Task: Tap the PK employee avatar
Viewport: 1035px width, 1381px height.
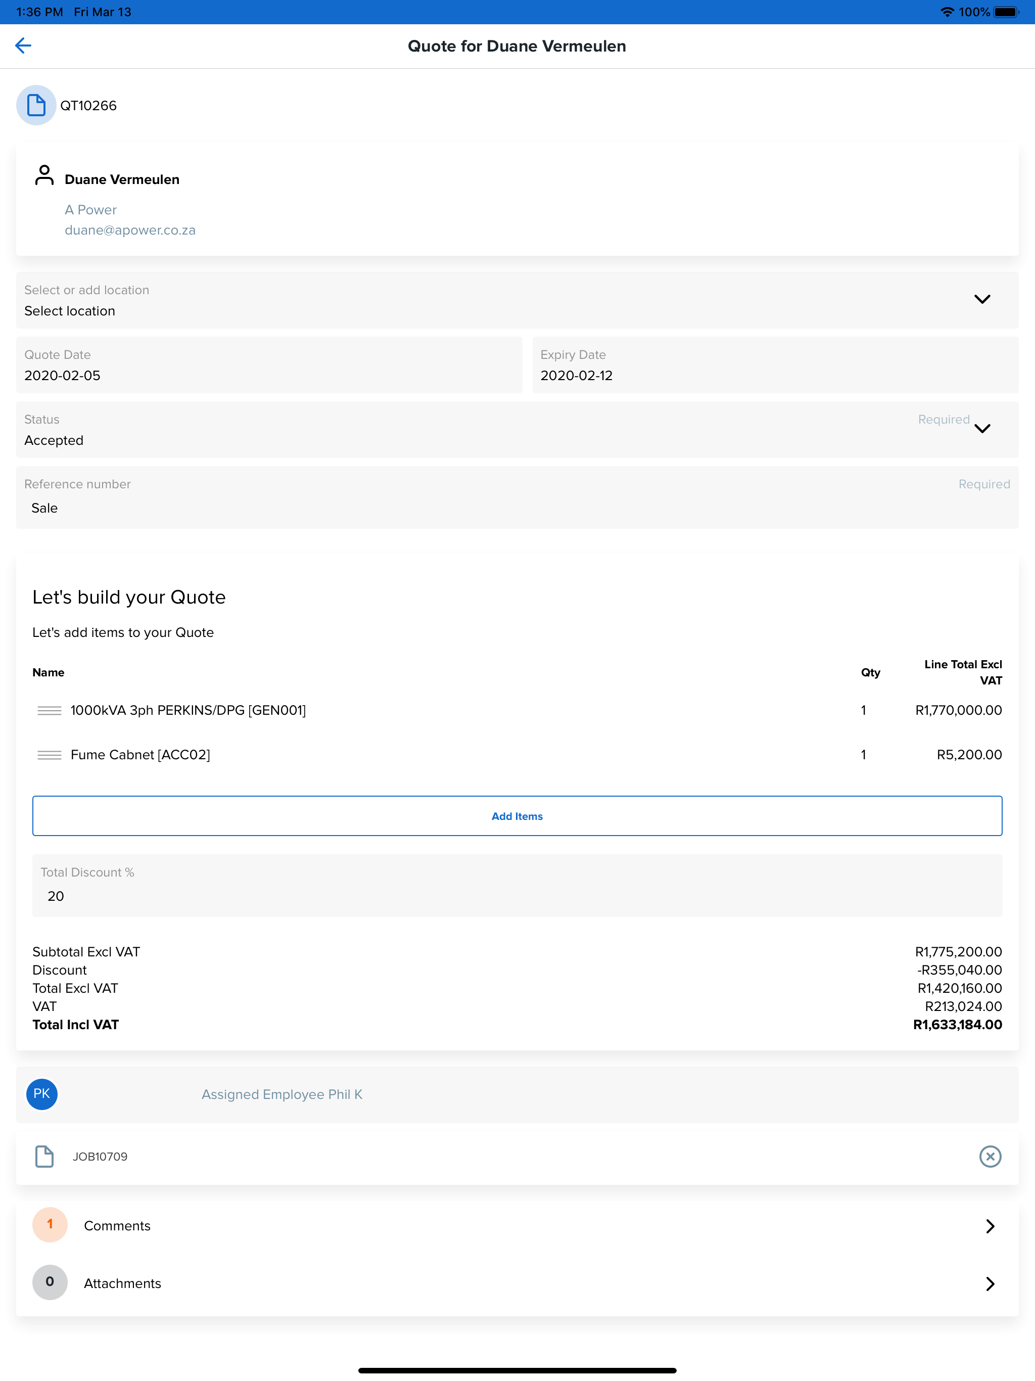Action: (x=42, y=1094)
